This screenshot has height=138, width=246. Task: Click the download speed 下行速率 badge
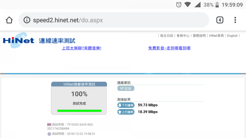(x=126, y=105)
